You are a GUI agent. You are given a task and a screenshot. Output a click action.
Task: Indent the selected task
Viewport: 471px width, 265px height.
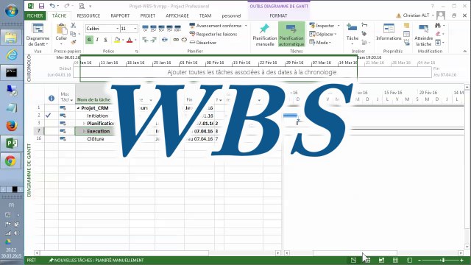[154, 40]
